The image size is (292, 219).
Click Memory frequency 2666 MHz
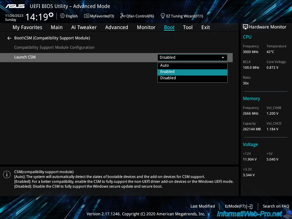click(x=251, y=113)
